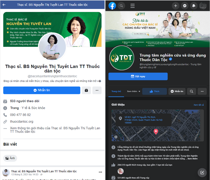Click the floating compose edit icon
This screenshot has height=180, width=210.
202,173
